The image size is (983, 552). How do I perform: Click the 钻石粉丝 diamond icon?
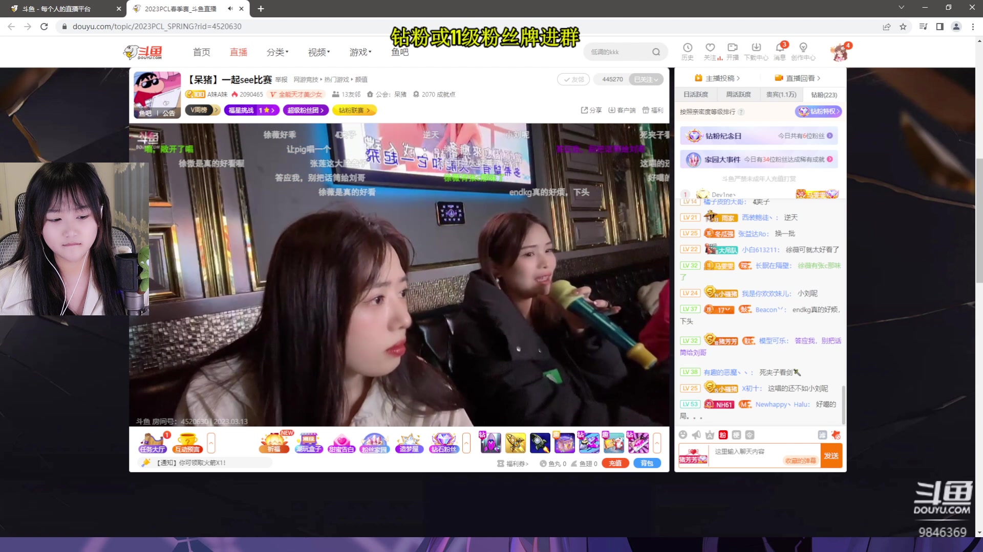click(x=444, y=443)
